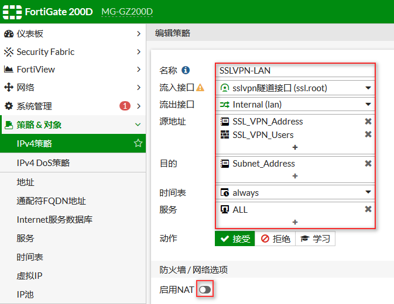
Task: Remove Subnet_Address from destination
Action: [x=368, y=164]
